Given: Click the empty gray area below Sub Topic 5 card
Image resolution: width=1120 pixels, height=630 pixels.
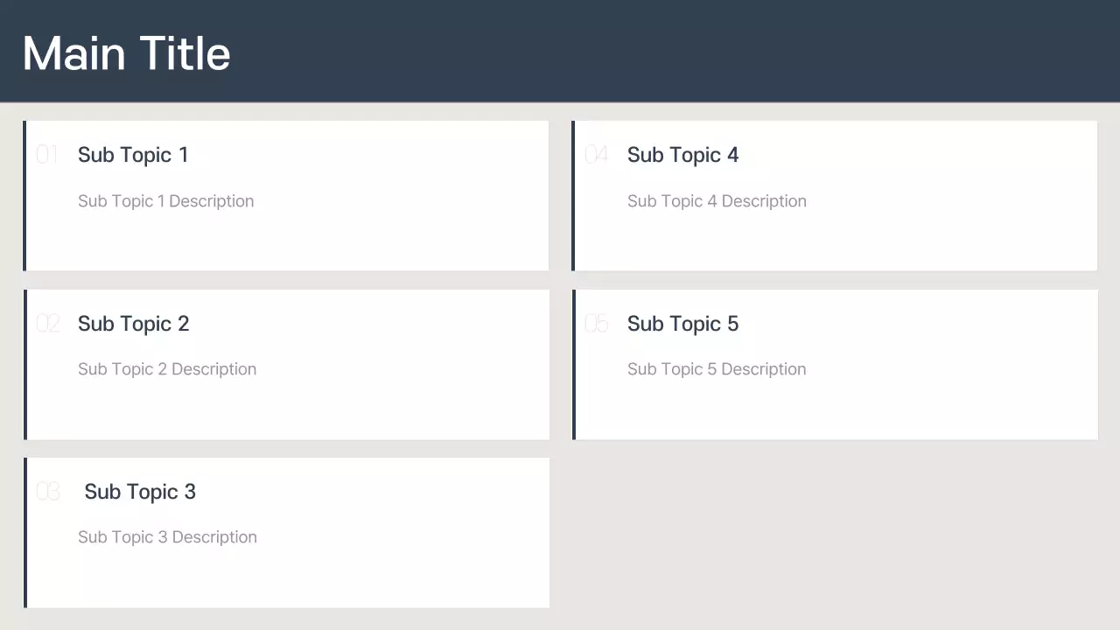Looking at the screenshot, I should click(x=834, y=534).
